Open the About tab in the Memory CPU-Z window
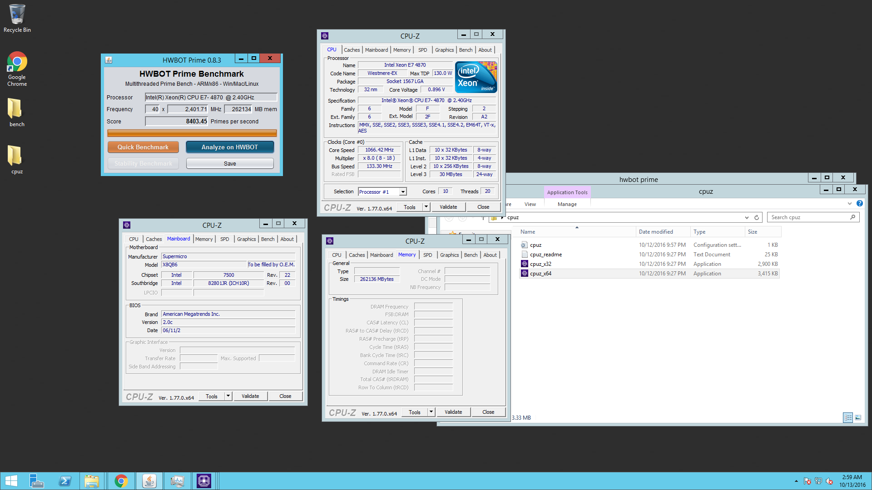872x490 pixels. pos(490,255)
